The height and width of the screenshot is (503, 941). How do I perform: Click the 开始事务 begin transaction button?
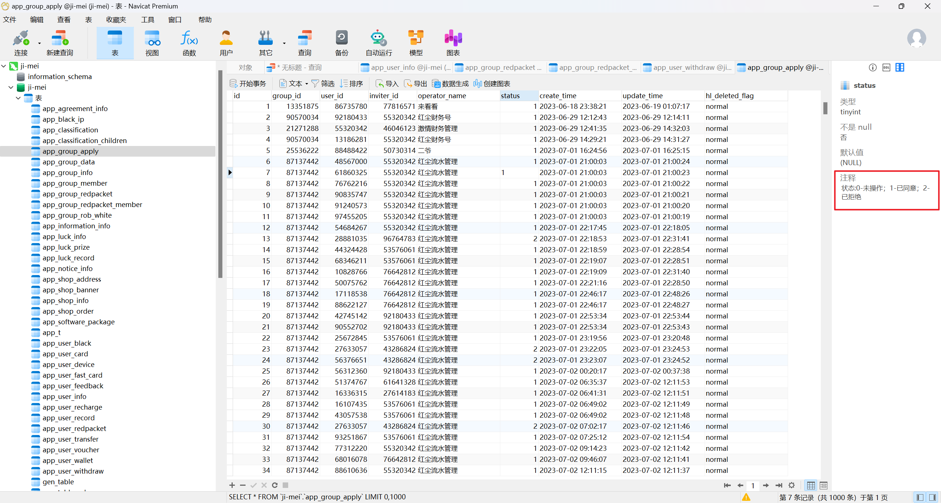click(x=248, y=84)
